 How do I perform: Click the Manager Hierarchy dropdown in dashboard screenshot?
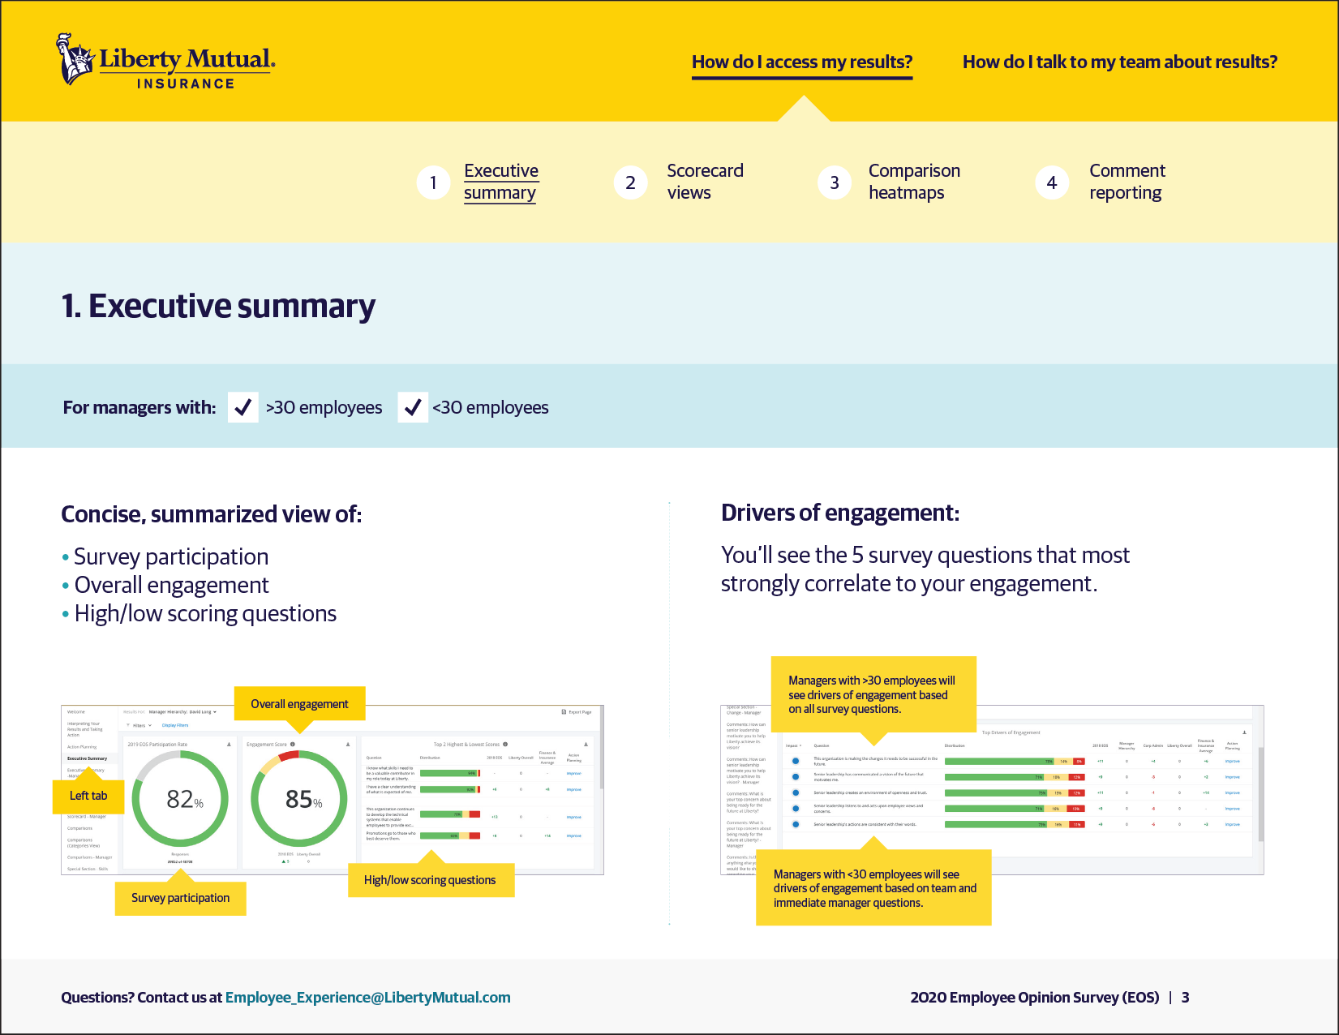point(182,712)
